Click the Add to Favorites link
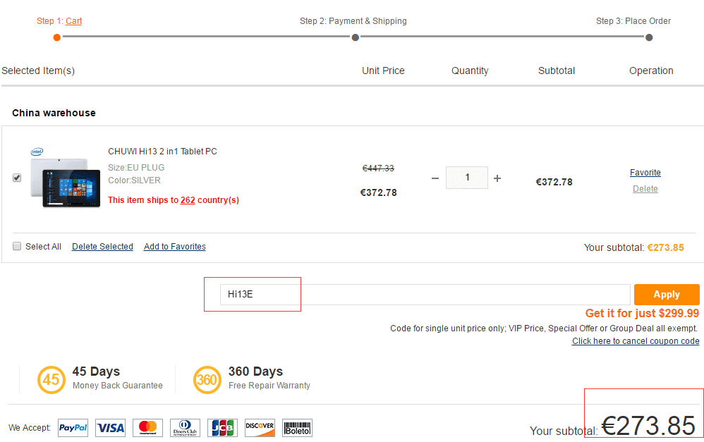 [175, 246]
